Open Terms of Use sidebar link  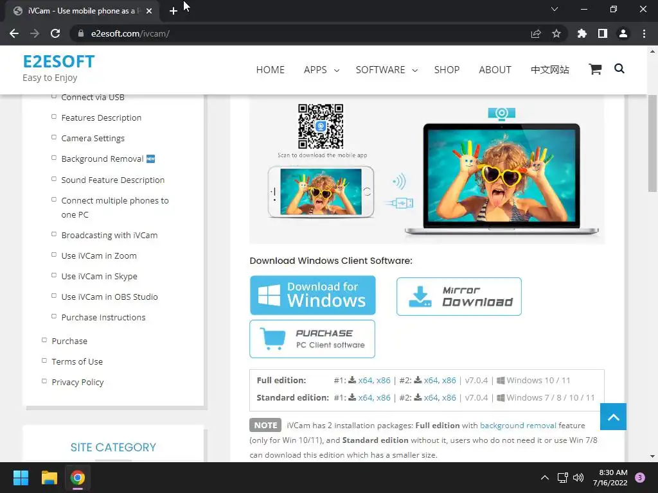point(77,362)
